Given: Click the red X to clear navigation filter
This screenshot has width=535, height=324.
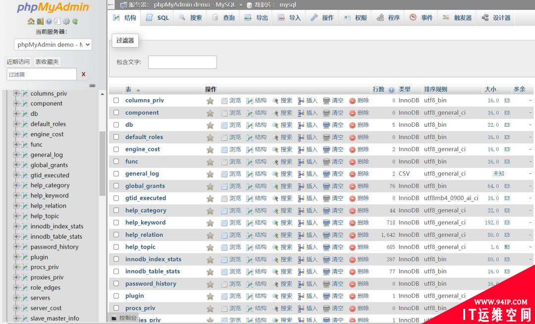Looking at the screenshot, I should (x=83, y=74).
